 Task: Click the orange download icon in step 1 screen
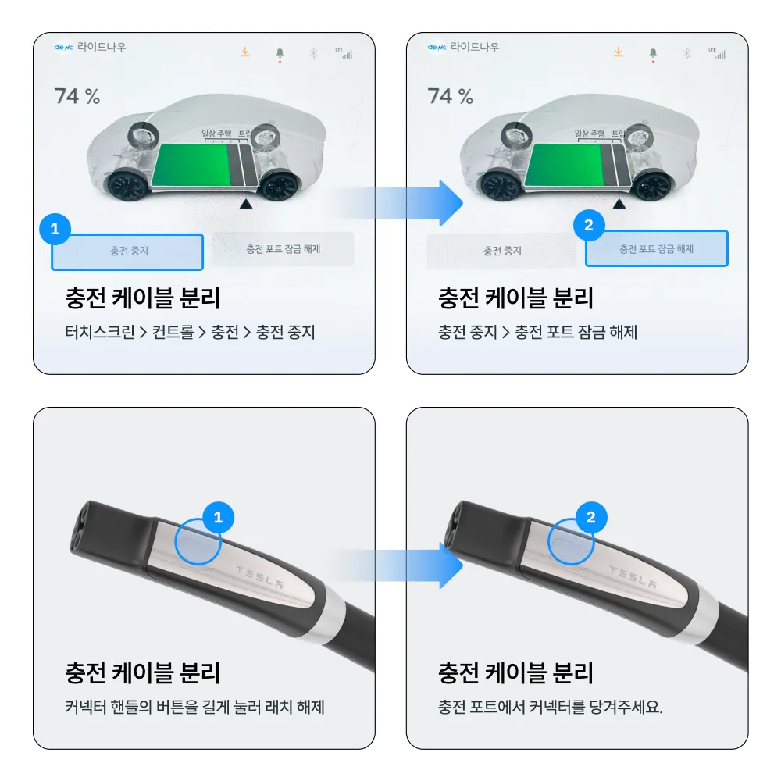pos(245,52)
